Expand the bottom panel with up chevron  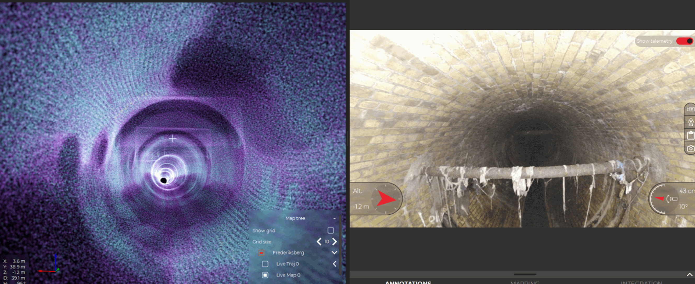click(x=690, y=275)
